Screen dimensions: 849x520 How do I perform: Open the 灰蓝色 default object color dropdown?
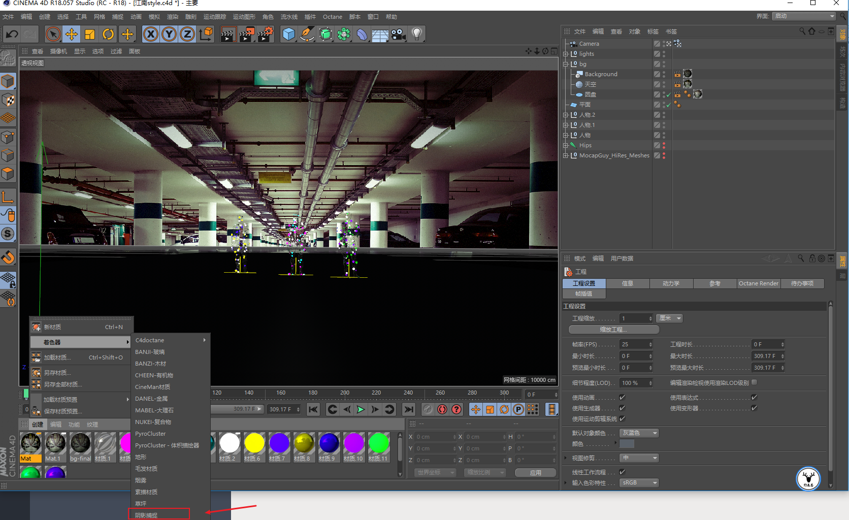pos(639,433)
